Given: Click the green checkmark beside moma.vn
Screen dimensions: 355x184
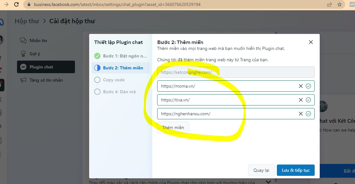Looking at the screenshot, I should [308, 86].
